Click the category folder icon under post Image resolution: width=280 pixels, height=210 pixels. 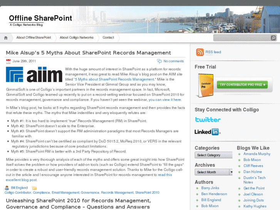point(34,188)
